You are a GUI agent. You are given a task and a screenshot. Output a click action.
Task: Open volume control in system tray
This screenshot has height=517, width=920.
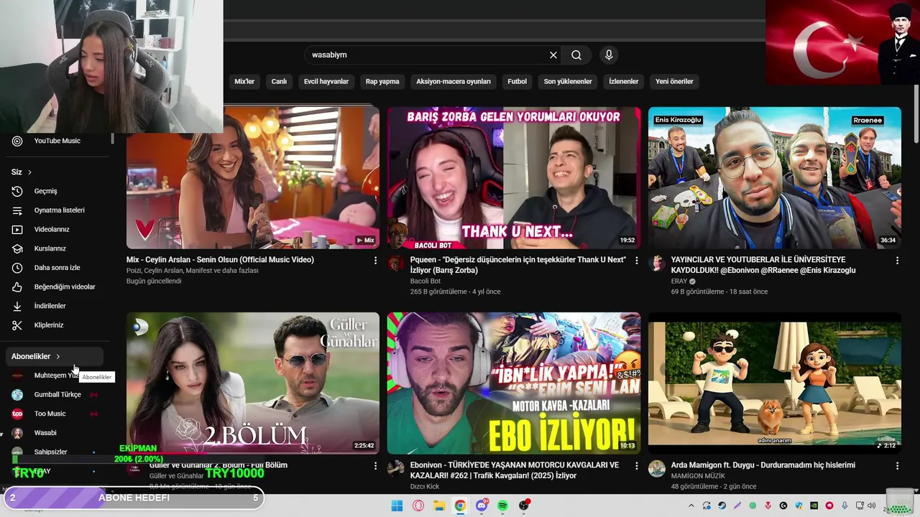point(872,506)
